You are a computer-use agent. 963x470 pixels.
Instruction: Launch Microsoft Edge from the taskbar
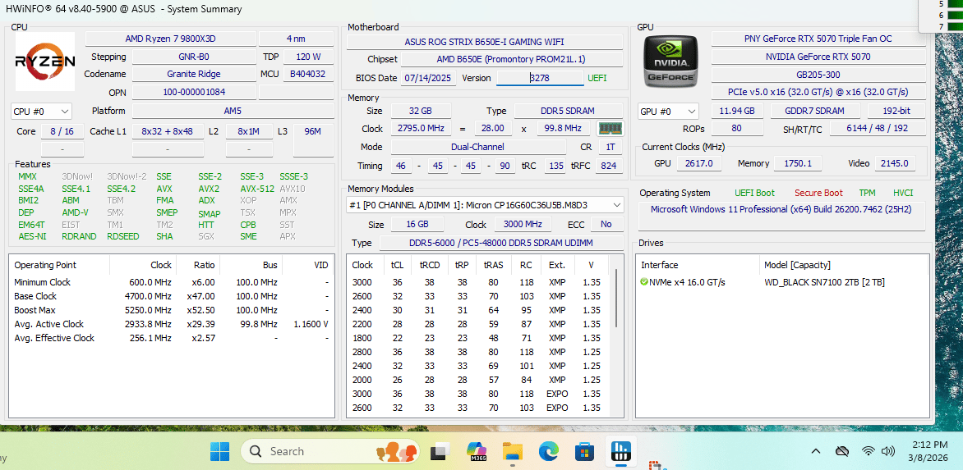548,452
